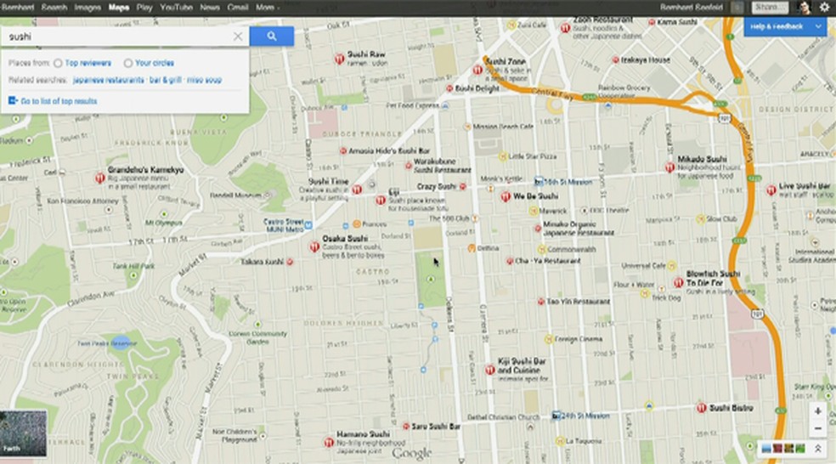The width and height of the screenshot is (836, 464).
Task: Click the 16th St Mission transit icon
Action: (539, 181)
